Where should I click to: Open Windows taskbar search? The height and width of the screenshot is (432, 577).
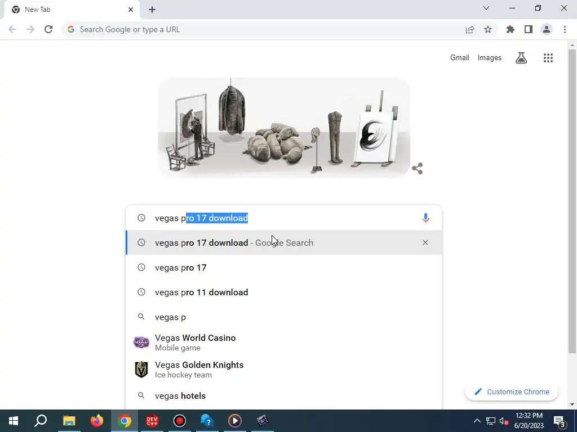[41, 421]
